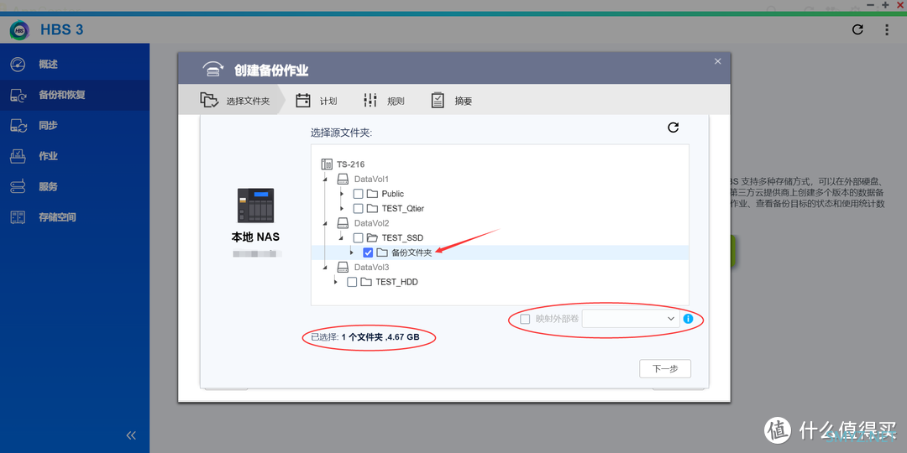Switch to the 规则 rules step

(384, 101)
